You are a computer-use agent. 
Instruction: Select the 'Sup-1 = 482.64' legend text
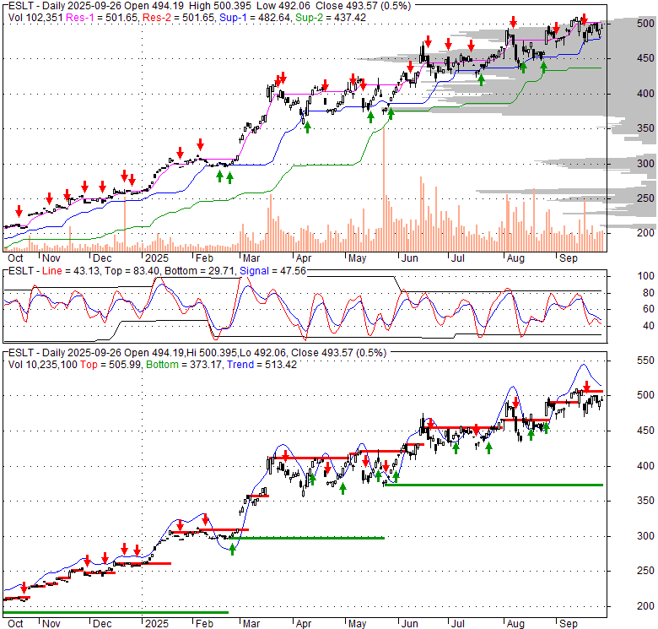pos(255,18)
